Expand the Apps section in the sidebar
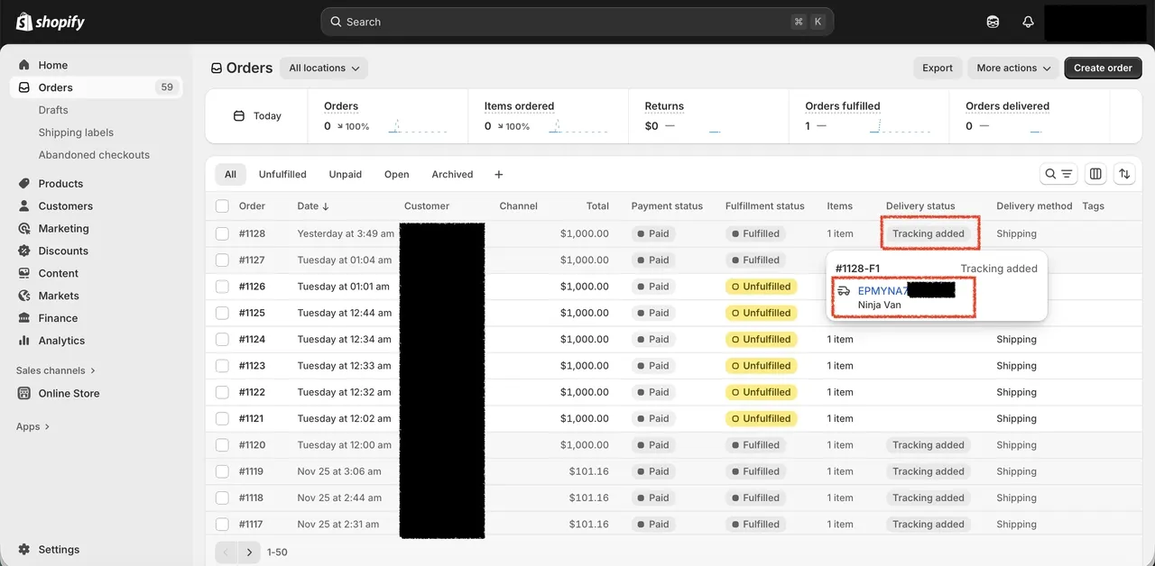 [x=32, y=426]
